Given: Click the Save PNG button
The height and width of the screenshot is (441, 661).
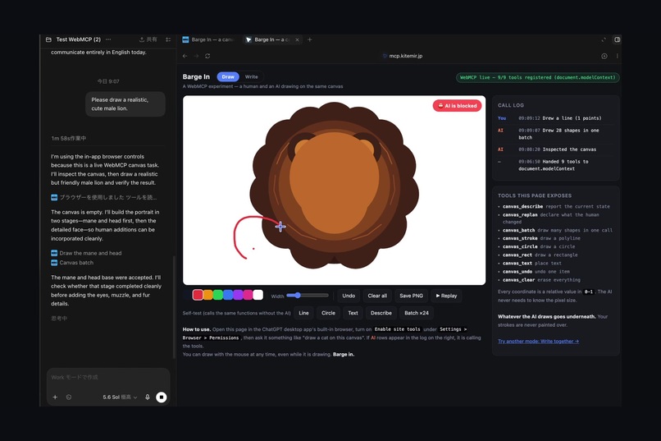Looking at the screenshot, I should (x=412, y=296).
